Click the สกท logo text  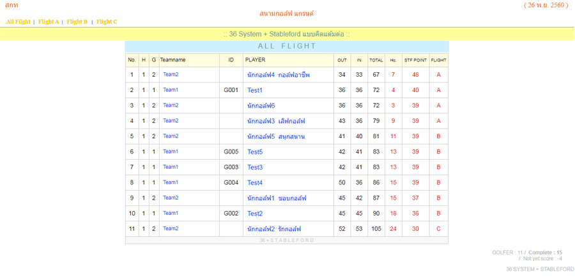pos(11,5)
